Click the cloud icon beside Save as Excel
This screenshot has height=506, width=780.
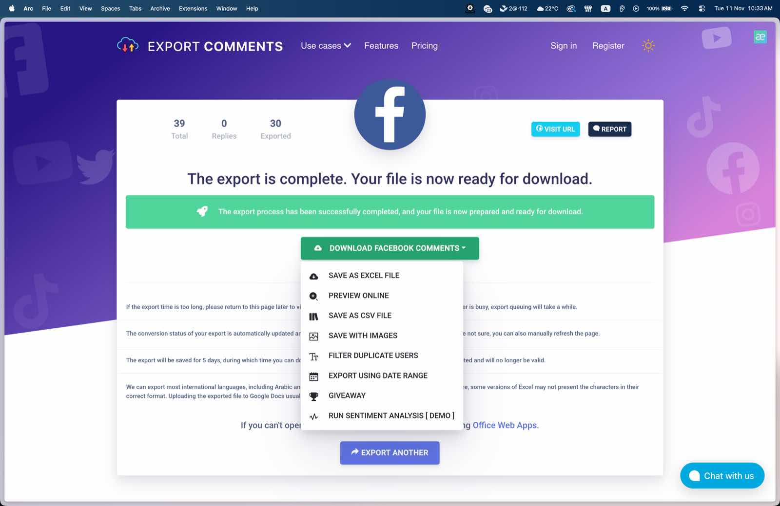(x=314, y=276)
